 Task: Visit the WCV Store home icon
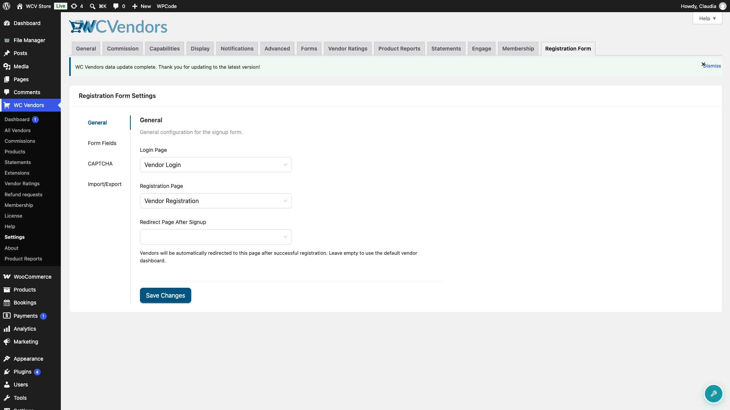(x=20, y=6)
